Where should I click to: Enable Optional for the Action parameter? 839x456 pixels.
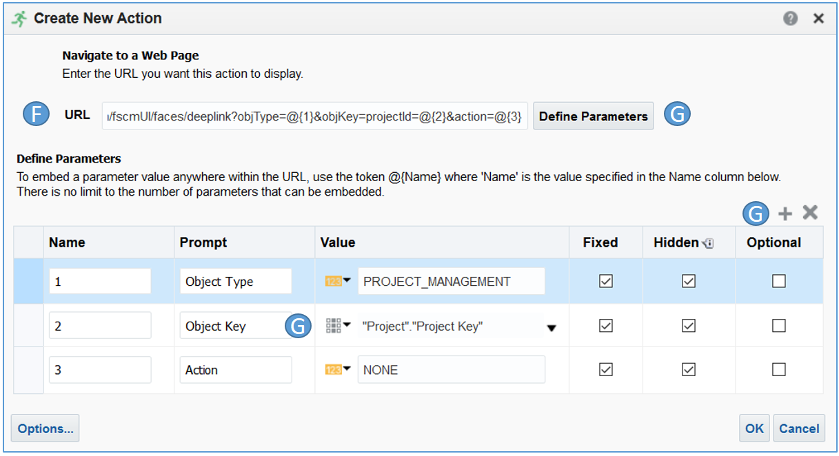(x=778, y=370)
